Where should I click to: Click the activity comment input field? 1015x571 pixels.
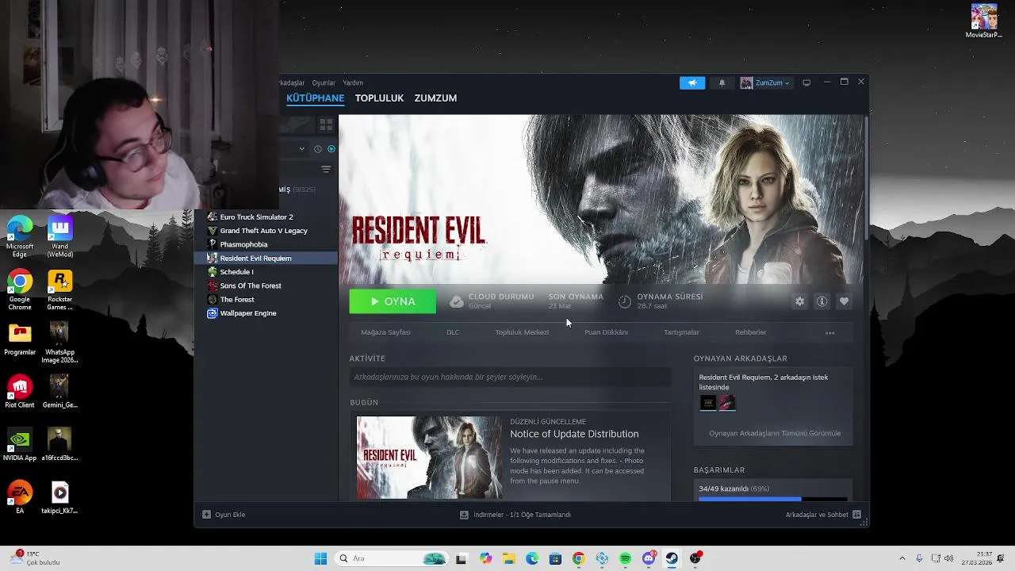[x=510, y=377]
